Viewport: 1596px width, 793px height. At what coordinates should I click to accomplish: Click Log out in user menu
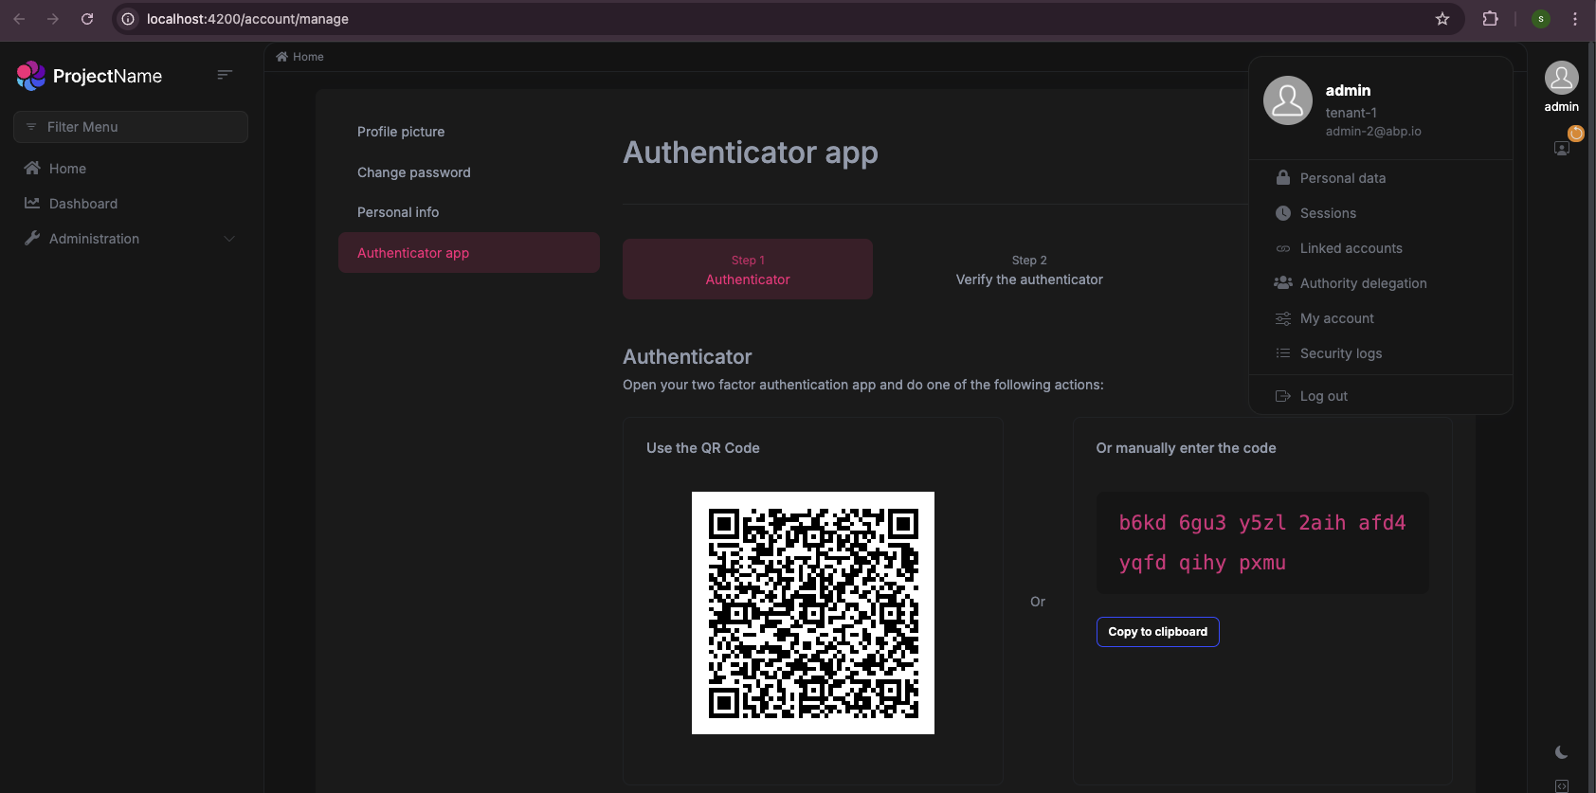[x=1323, y=396]
